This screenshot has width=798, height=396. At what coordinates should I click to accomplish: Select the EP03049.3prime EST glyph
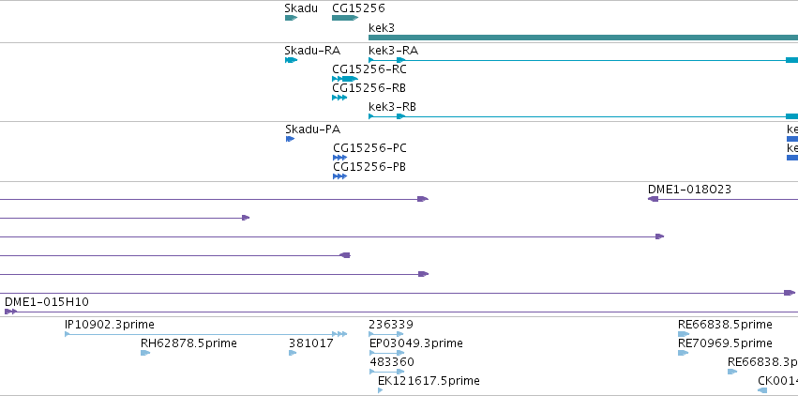point(386,353)
